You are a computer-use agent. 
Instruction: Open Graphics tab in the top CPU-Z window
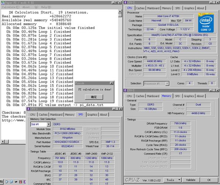[x=189, y=8]
